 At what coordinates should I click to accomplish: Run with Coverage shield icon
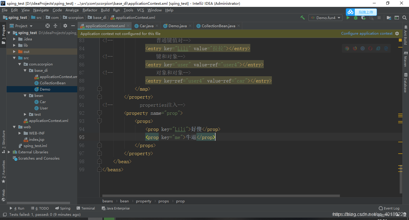tap(363, 18)
